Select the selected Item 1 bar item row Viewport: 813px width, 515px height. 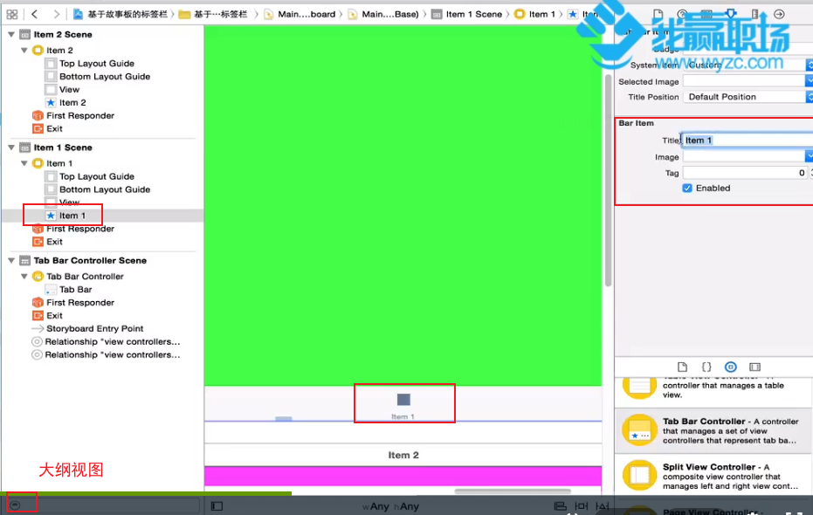pyautogui.click(x=102, y=216)
